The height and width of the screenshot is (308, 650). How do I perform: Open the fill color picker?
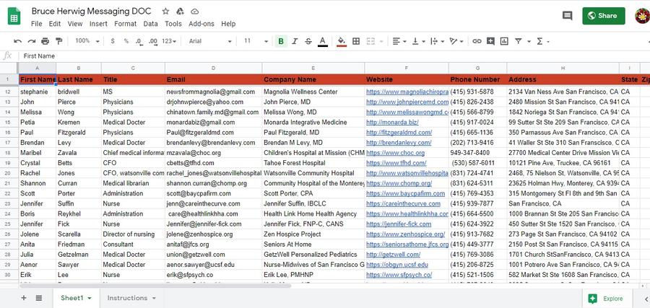[x=342, y=41]
